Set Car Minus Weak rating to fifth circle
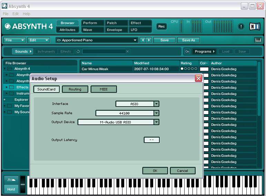Image resolution: width=266 pixels, height=196 pixels. [x=196, y=69]
